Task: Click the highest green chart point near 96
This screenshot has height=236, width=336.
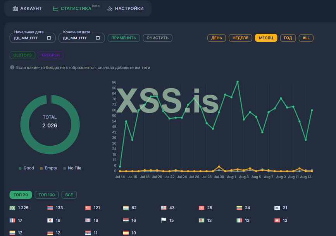Action: [238, 82]
